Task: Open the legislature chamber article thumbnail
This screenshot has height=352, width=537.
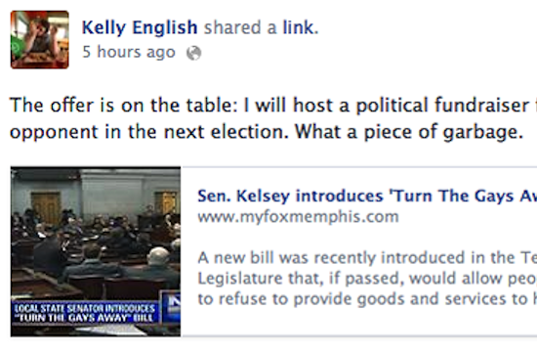Action: pyautogui.click(x=96, y=251)
